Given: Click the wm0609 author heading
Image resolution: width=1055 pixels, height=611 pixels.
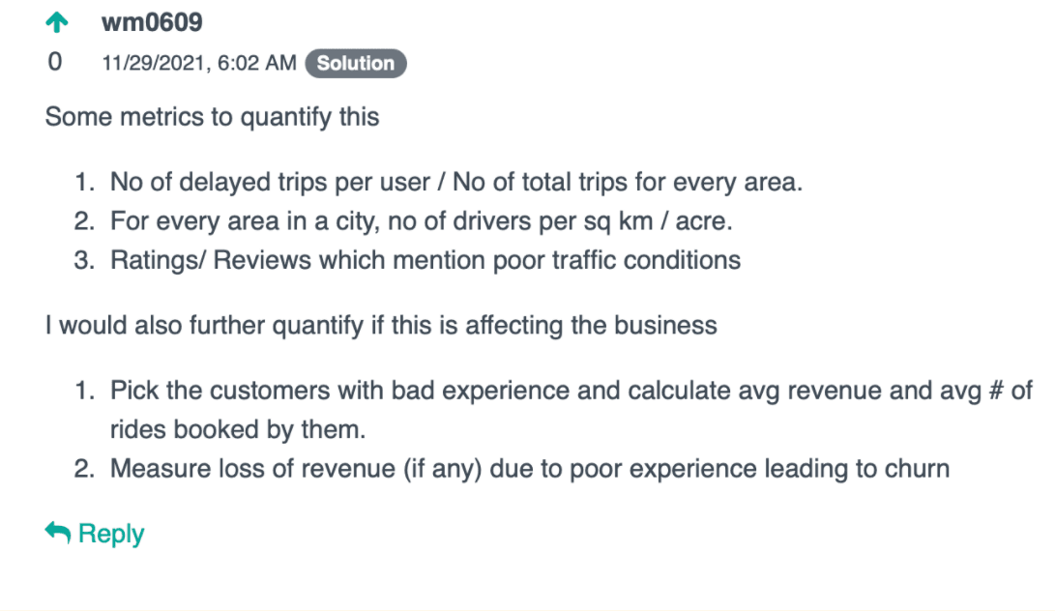Looking at the screenshot, I should pos(151,21).
